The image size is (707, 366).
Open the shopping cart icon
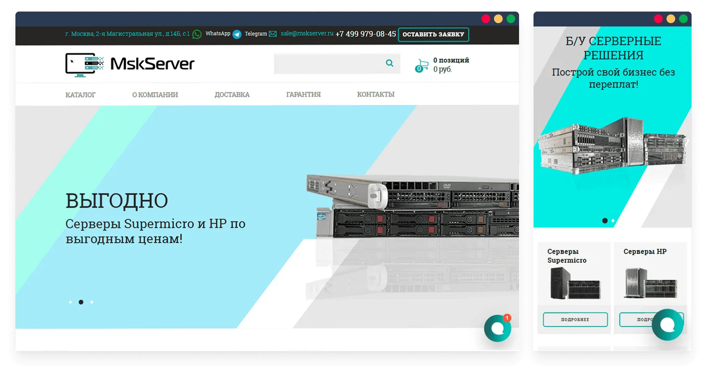coord(422,65)
